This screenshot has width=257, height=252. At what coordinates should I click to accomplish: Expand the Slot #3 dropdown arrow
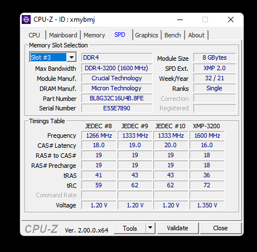pyautogui.click(x=71, y=57)
